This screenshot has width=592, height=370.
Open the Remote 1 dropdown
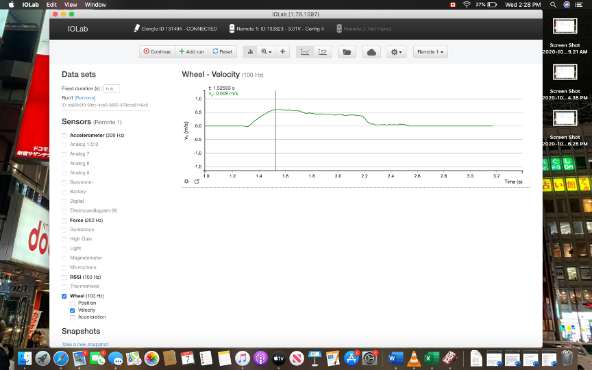pos(430,51)
